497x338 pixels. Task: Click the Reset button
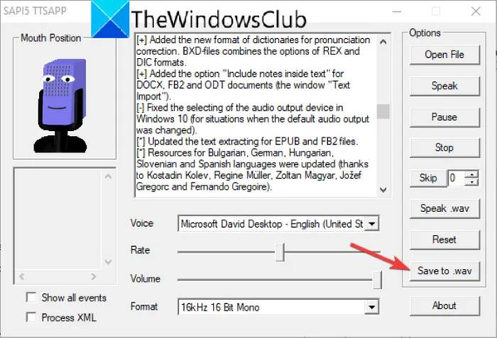tap(444, 239)
